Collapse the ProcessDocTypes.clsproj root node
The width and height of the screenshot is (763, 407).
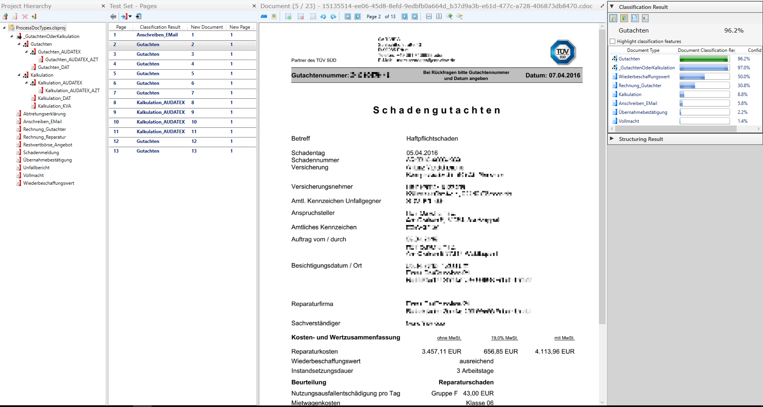point(4,27)
